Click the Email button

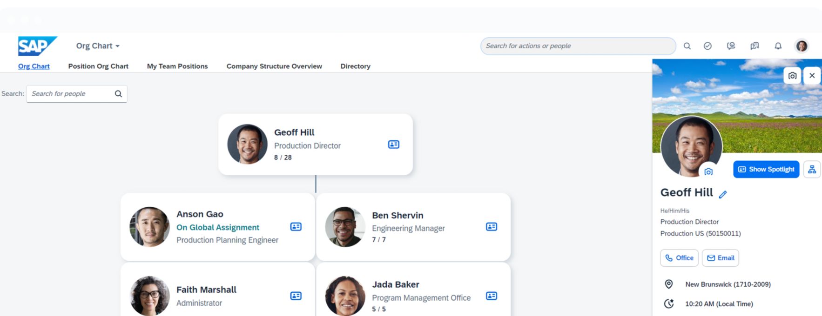[x=720, y=258]
